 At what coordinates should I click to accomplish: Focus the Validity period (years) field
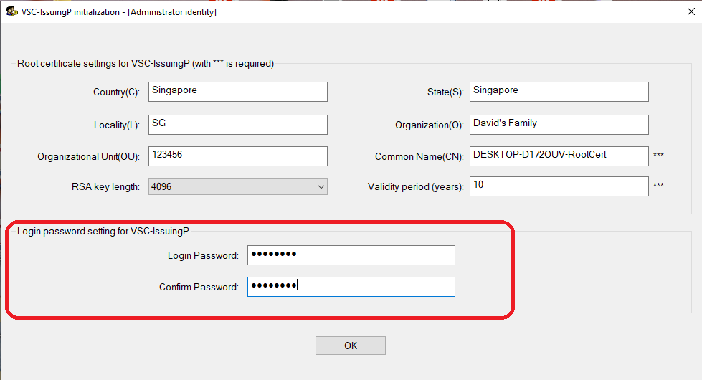pyautogui.click(x=559, y=186)
